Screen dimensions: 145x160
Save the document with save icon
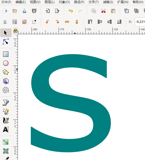pyautogui.click(x=24, y=11)
